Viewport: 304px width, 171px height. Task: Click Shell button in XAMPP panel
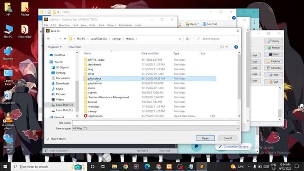click(x=274, y=55)
